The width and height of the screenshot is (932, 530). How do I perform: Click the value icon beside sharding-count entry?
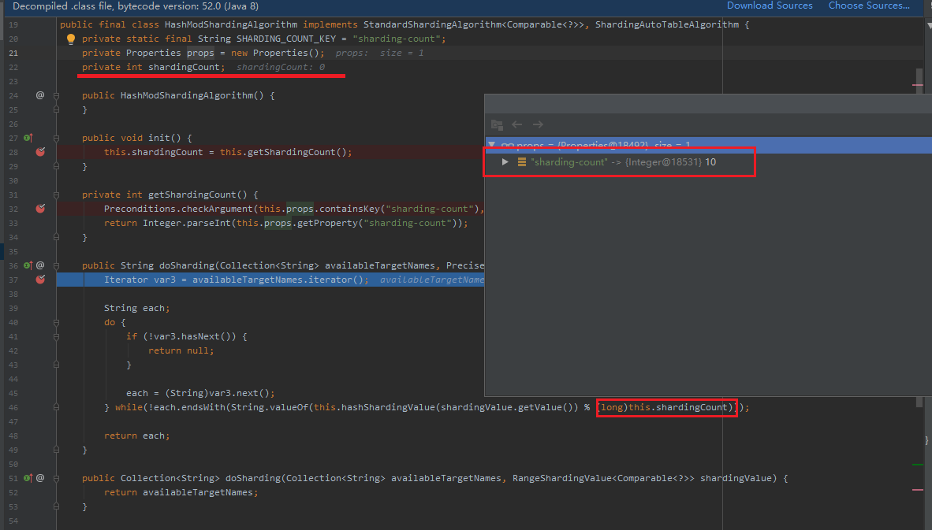tap(523, 161)
